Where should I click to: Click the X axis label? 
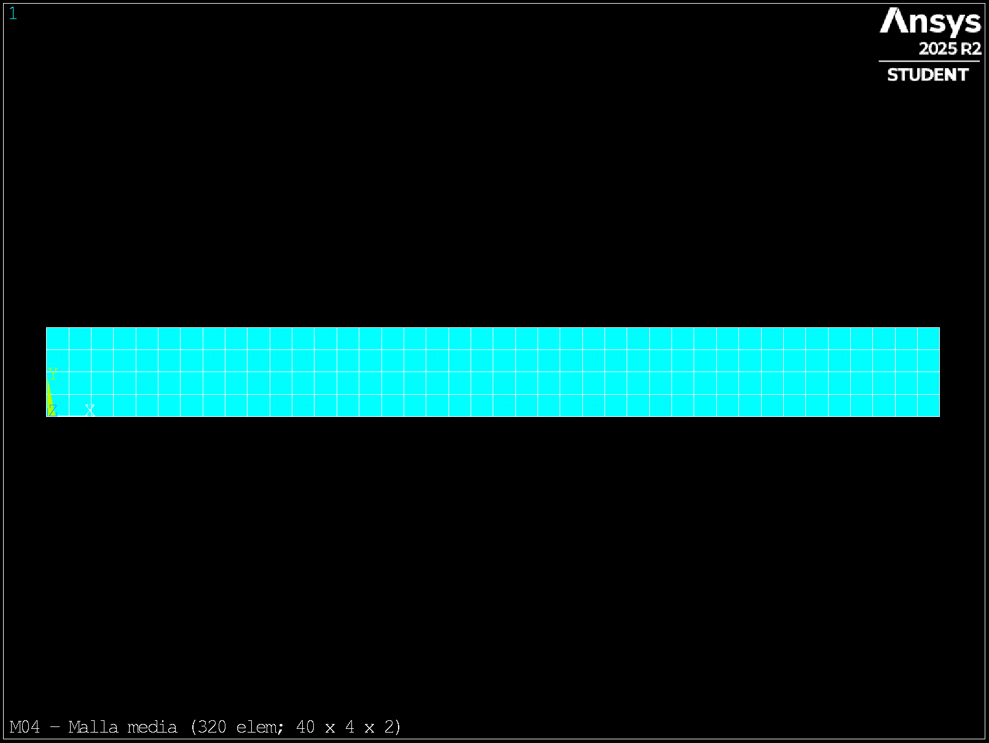[x=90, y=410]
